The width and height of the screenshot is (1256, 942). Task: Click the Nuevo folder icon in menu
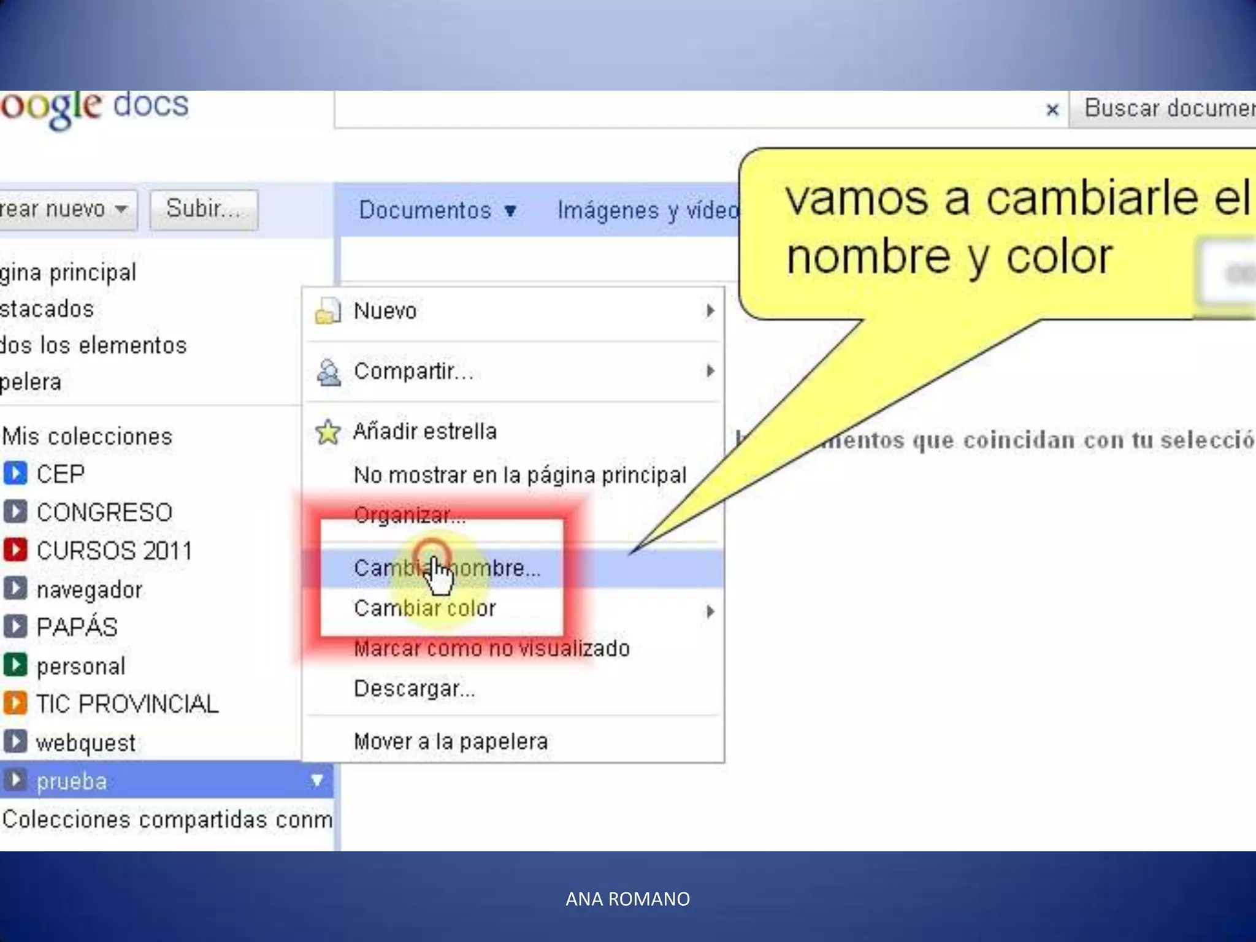point(327,311)
